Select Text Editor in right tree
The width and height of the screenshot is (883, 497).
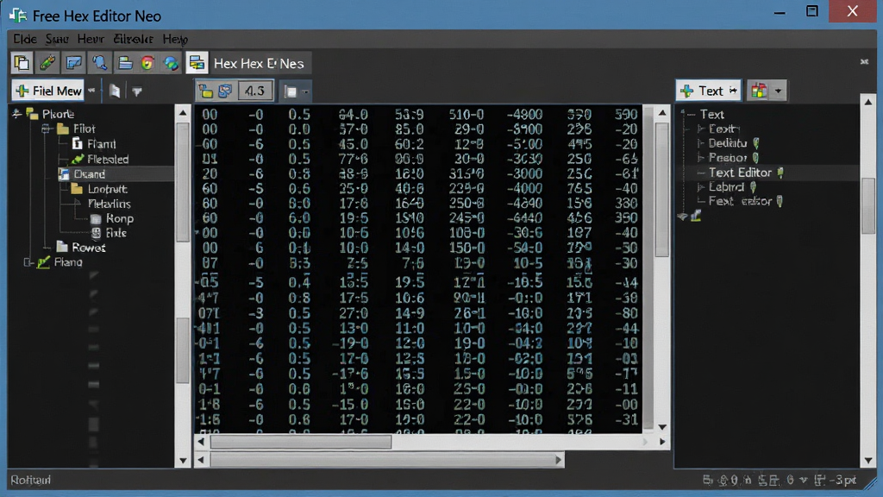click(x=739, y=173)
